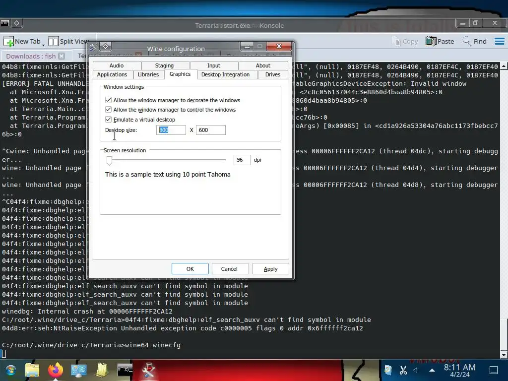508x381 pixels.
Task: Click the Wine configuration window icon
Action: [x=93, y=47]
